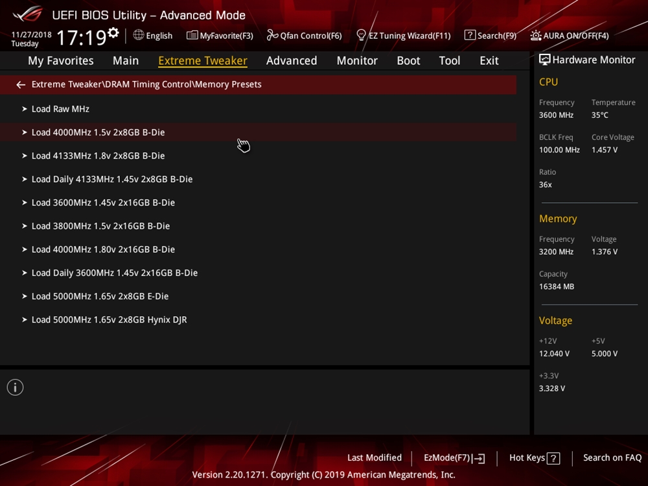Open Search(F9) label
The image size is (648, 486).
coord(497,36)
